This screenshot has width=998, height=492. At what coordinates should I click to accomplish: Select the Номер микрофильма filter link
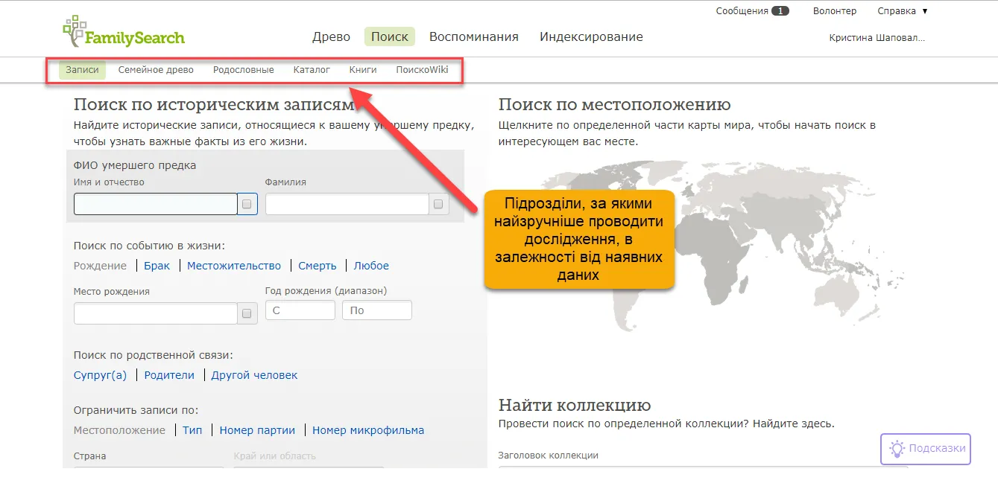pyautogui.click(x=367, y=430)
